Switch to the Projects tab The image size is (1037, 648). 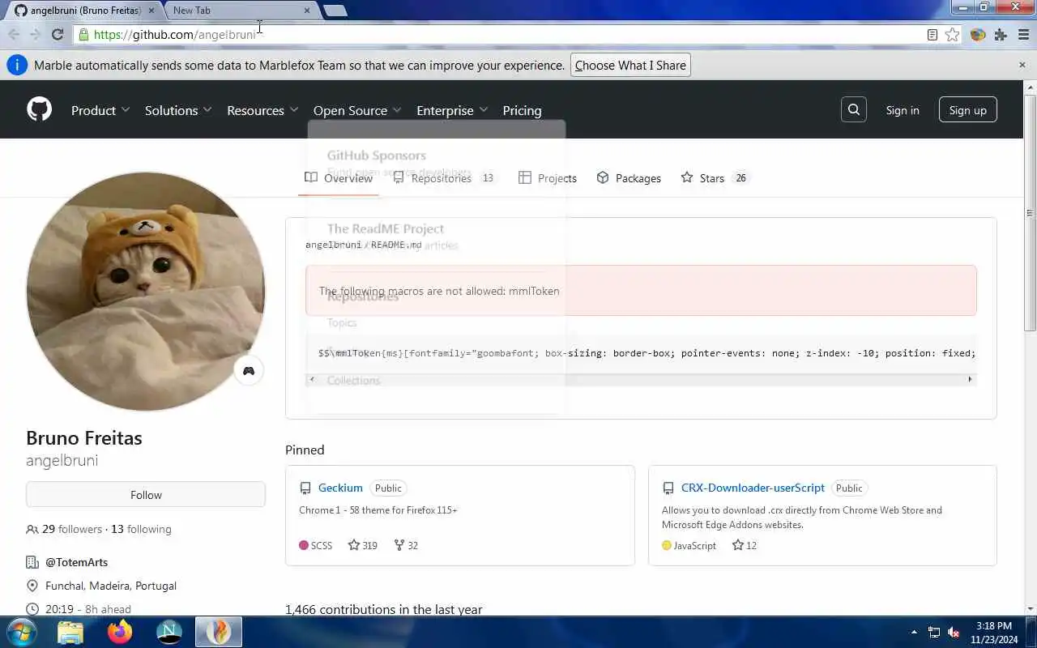(548, 178)
